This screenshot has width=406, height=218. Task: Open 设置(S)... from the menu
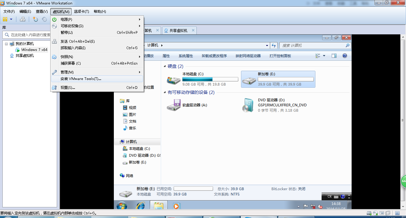click(97, 87)
